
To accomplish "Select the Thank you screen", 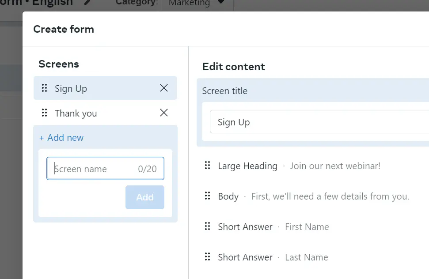I will [x=76, y=113].
